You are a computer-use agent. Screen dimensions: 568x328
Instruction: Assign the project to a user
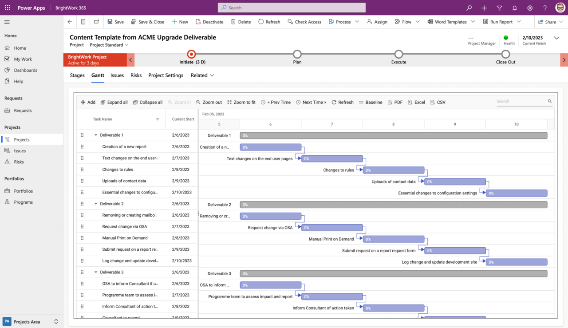[x=377, y=21]
